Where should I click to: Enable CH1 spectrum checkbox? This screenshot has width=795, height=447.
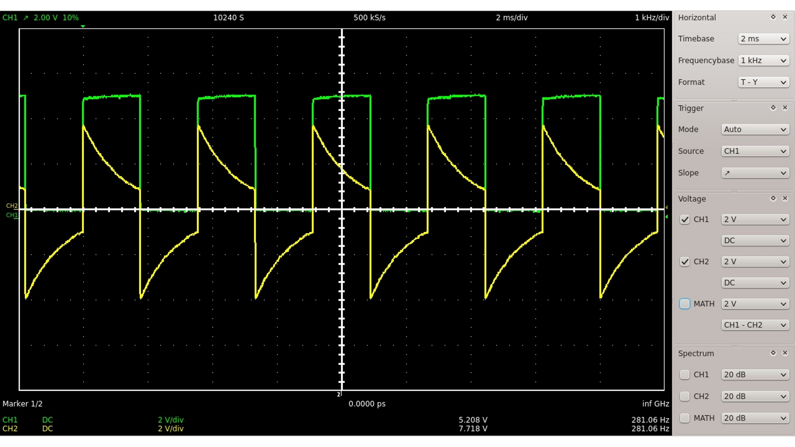(684, 375)
